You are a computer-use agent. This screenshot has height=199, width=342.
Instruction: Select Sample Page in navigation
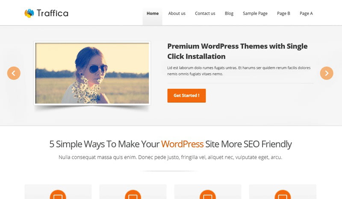click(255, 14)
